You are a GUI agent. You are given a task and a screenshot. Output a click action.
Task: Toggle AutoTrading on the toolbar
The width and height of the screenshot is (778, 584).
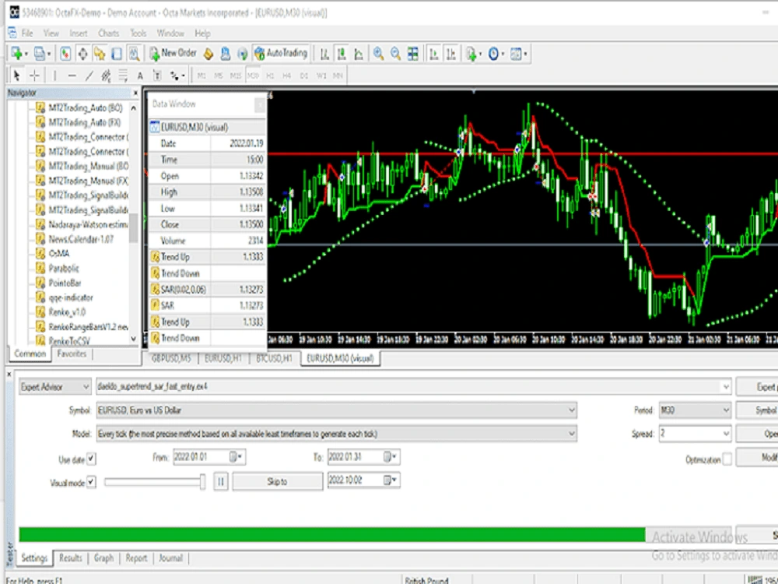pos(282,54)
